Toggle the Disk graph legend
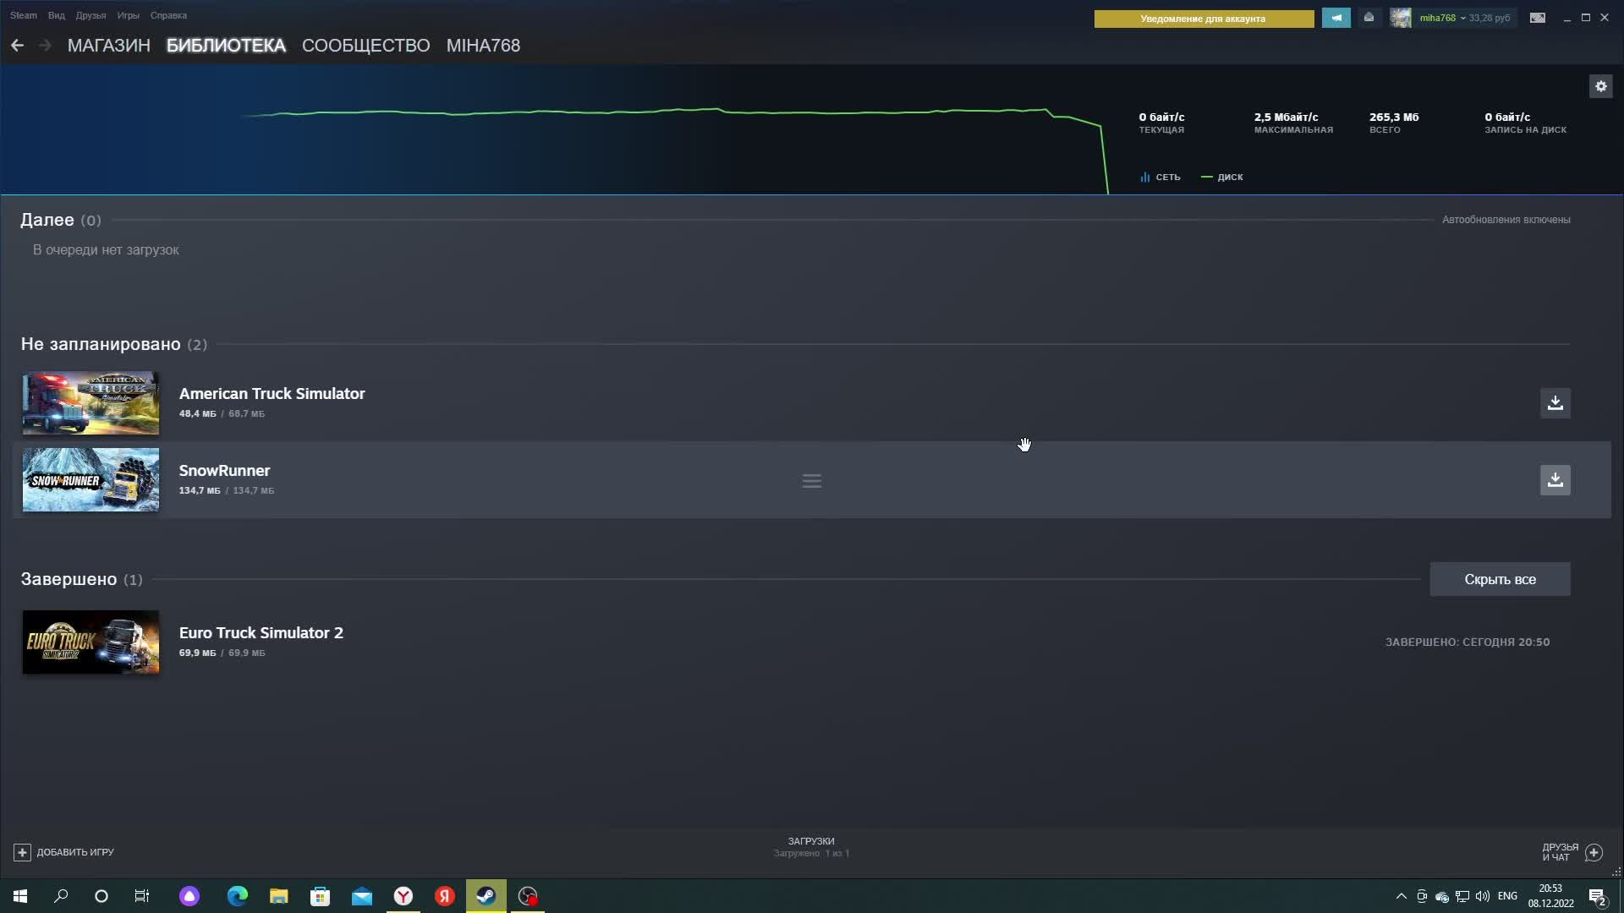This screenshot has width=1624, height=913. [1222, 178]
